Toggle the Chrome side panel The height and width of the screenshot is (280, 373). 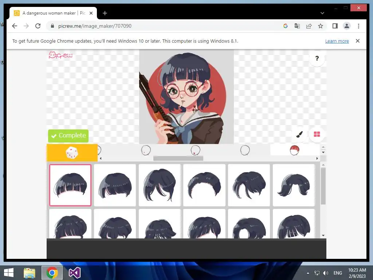click(335, 26)
